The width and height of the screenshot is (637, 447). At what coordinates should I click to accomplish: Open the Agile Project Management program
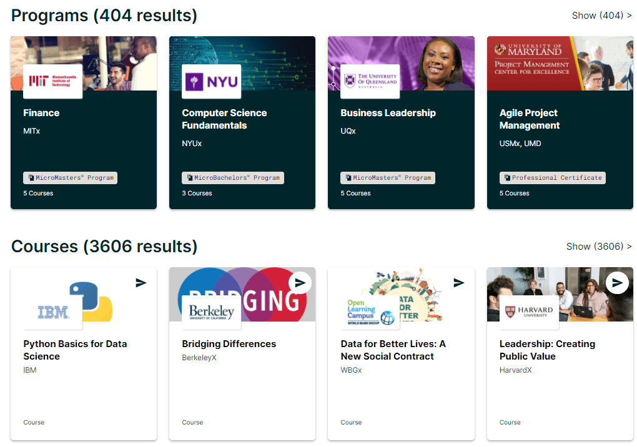pos(530,119)
